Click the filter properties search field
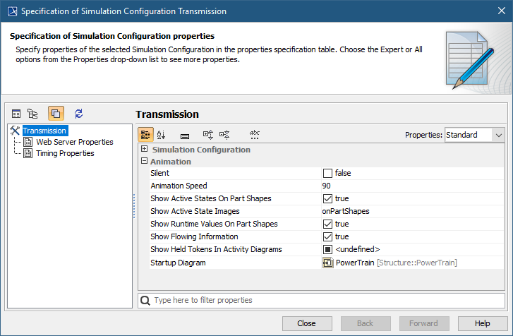Viewport: 513px width, 336px height. (321, 300)
